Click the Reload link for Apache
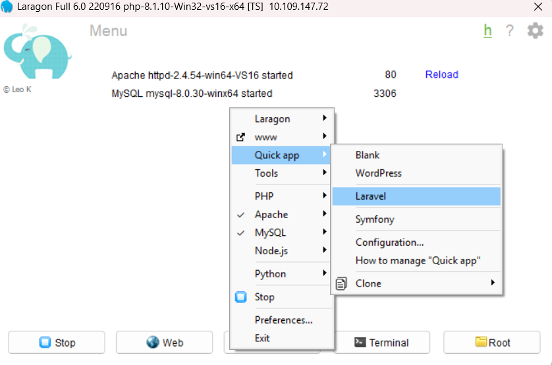The image size is (552, 365). pyautogui.click(x=441, y=75)
